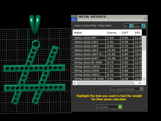Click the vertical scrollbar thumb of metals list
The width and height of the screenshot is (161, 121).
point(144,43)
